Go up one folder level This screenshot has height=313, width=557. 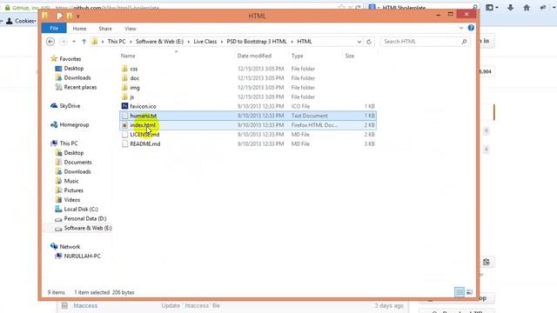tap(84, 42)
